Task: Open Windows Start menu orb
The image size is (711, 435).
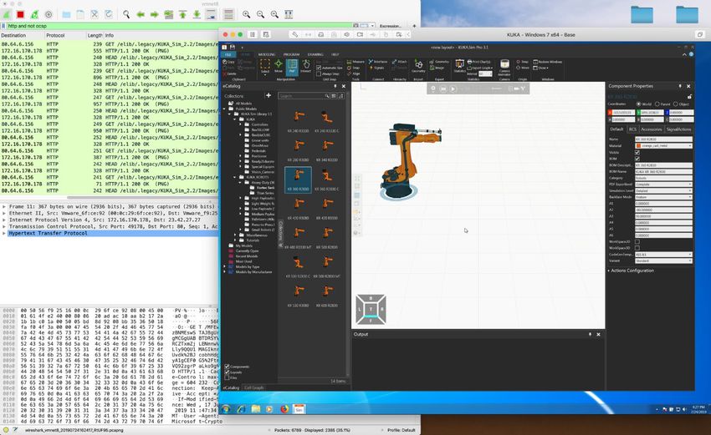Action: [226, 409]
